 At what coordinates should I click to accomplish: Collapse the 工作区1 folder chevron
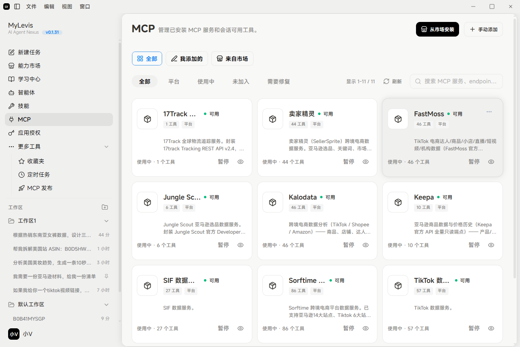(x=106, y=221)
